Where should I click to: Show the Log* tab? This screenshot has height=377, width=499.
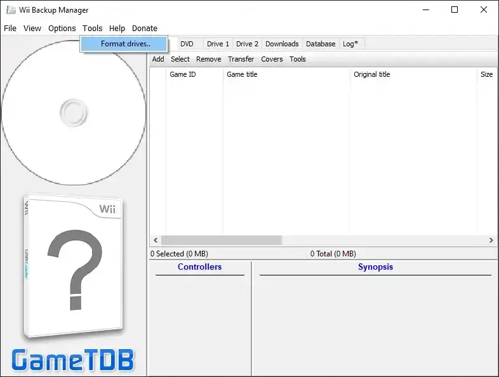point(350,44)
